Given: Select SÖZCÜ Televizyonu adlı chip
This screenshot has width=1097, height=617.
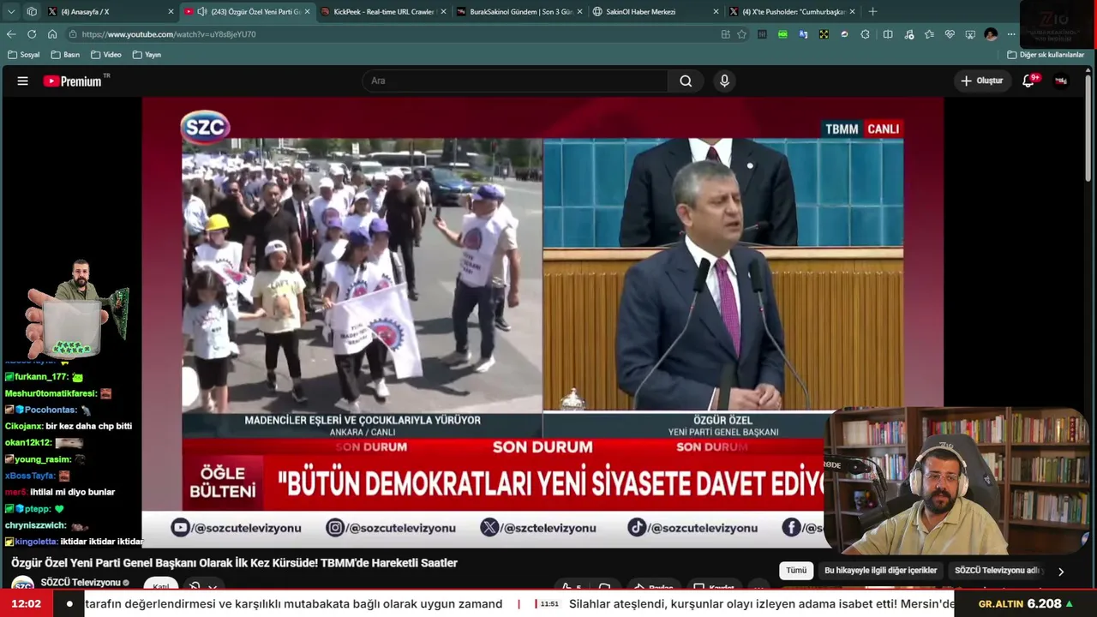Looking at the screenshot, I should [x=997, y=571].
